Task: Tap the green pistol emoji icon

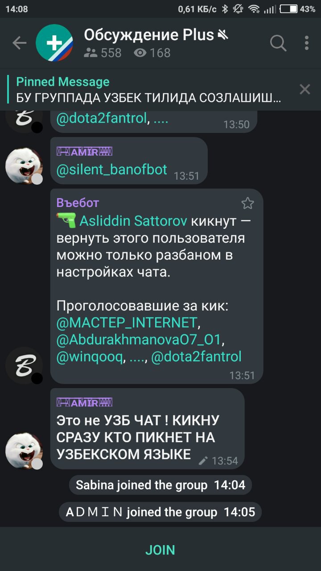Action: coord(66,220)
